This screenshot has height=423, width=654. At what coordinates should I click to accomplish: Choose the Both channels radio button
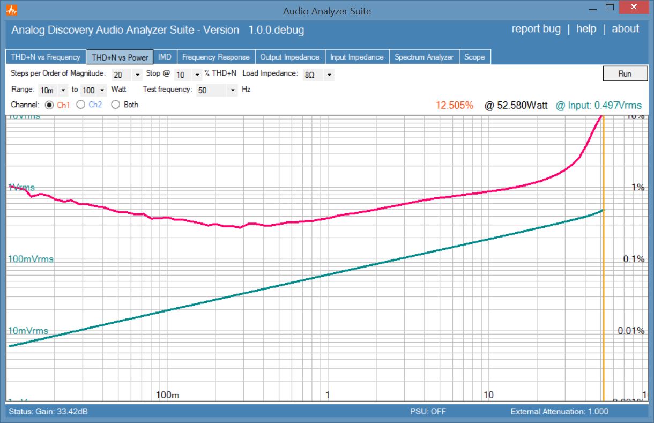point(115,105)
